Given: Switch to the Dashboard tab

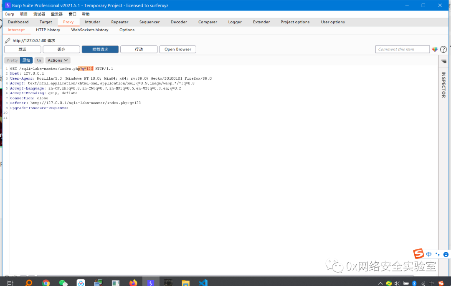Looking at the screenshot, I should click(18, 22).
